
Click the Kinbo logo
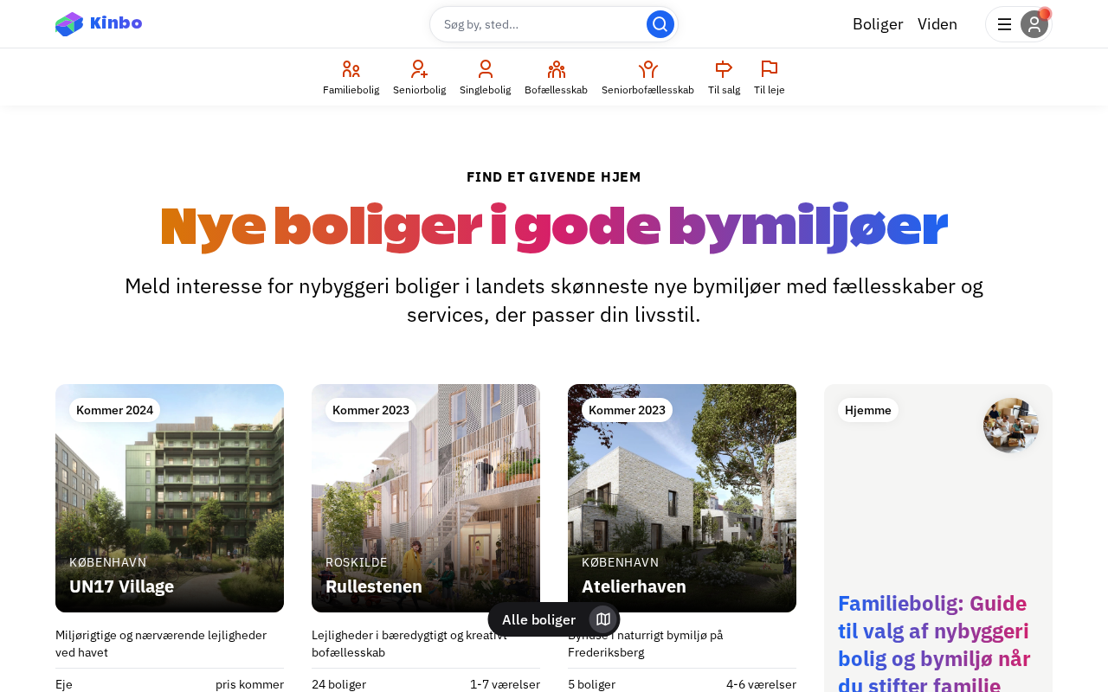pos(99,24)
